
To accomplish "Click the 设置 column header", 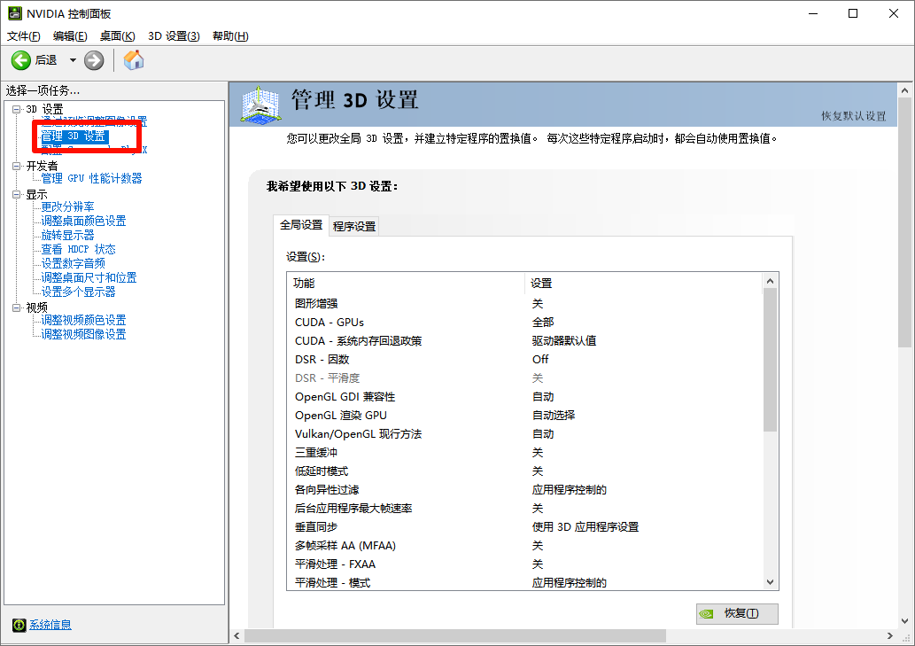I will click(x=644, y=283).
